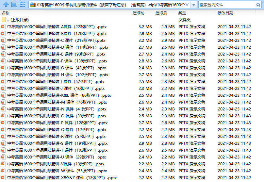
Task: Switch to list view mode icon
Action: coord(23,5)
